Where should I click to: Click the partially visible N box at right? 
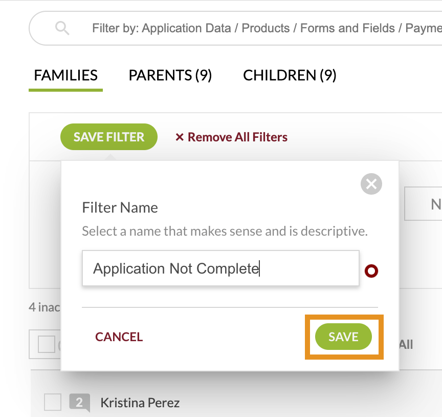[423, 203]
